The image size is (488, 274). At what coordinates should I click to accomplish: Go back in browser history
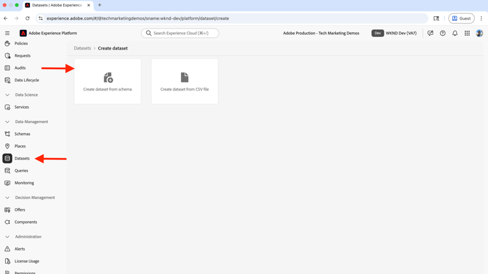tap(6, 18)
